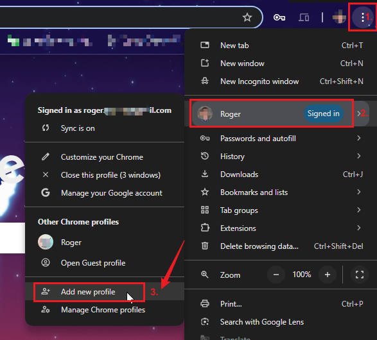Click the New tab icon in menu
Screen dimensions: 377x340
tap(205, 45)
